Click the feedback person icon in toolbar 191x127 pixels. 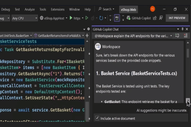pyautogui.click(x=161, y=18)
